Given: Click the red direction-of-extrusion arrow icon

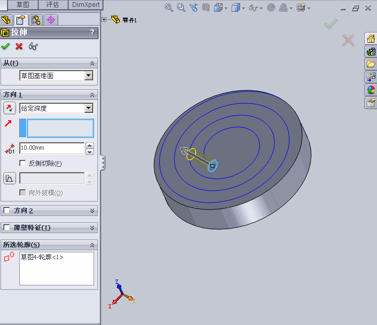Looking at the screenshot, I should (x=8, y=123).
